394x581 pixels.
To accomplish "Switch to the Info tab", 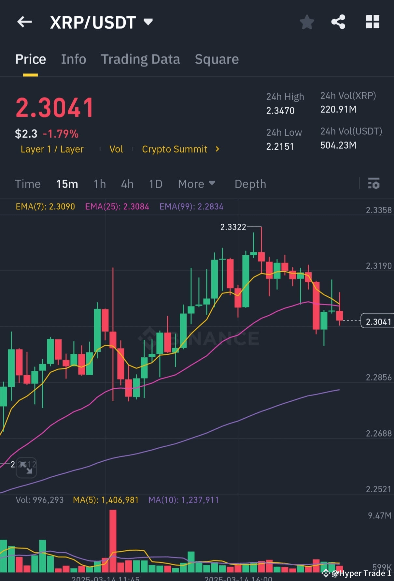I will (73, 59).
